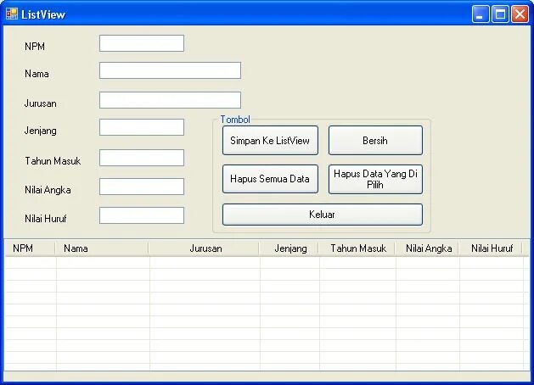Screen dimensions: 534x385
Task: Click the Tahun Masuk column header
Action: (x=357, y=248)
